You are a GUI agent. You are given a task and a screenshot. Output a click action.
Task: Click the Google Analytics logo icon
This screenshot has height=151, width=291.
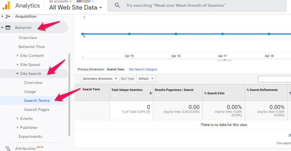[x=6, y=5]
